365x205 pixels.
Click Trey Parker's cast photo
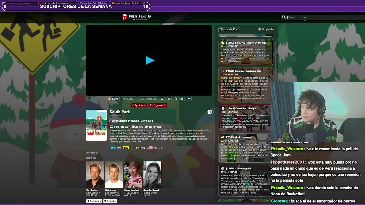95,175
